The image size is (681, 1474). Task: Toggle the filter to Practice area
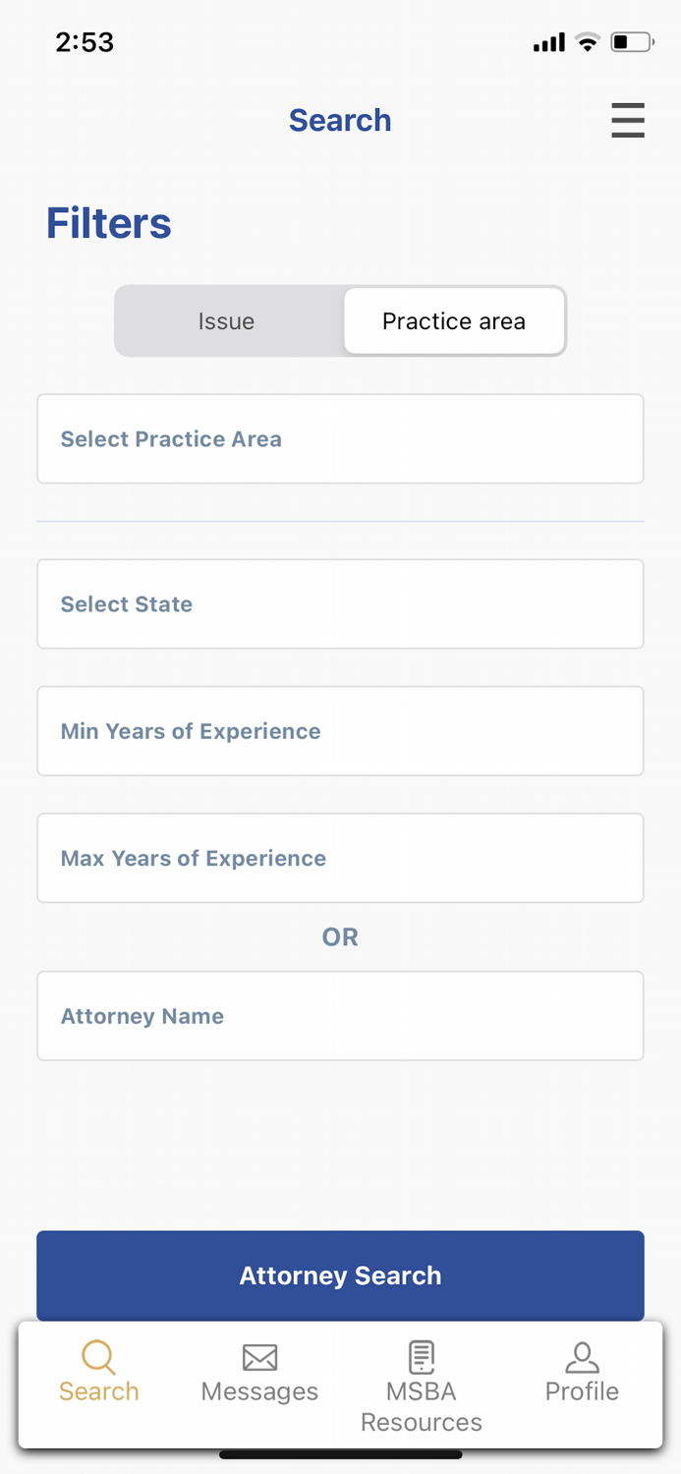[453, 320]
